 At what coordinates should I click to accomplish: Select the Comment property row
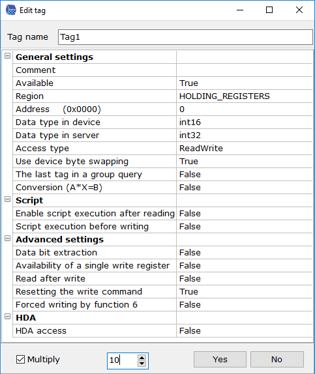pyautogui.click(x=162, y=70)
